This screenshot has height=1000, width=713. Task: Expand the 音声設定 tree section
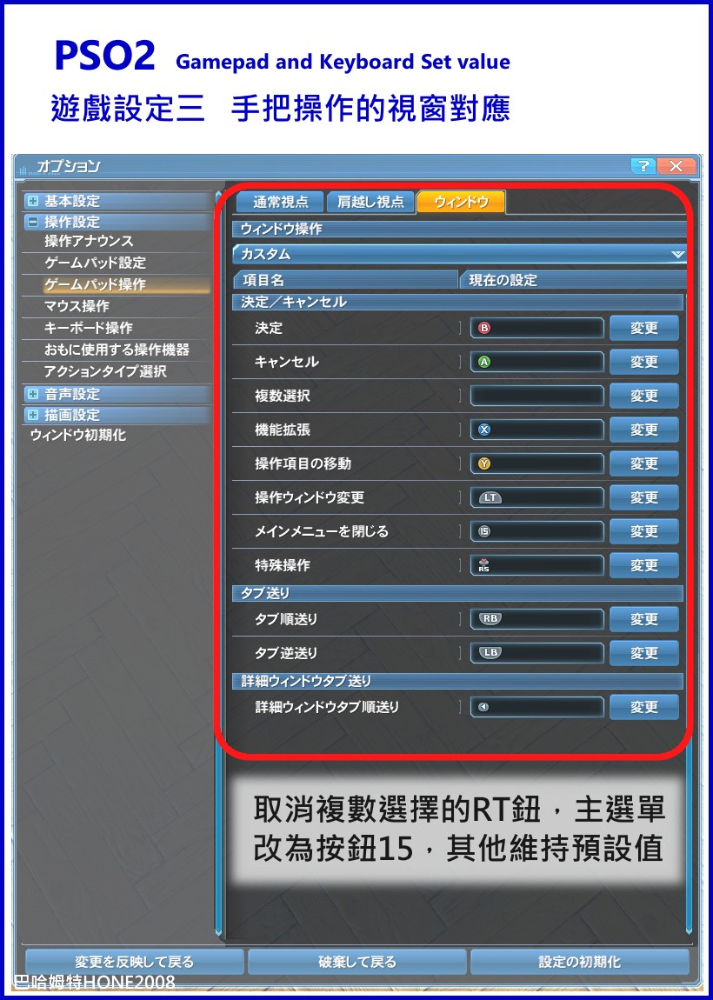coord(32,394)
